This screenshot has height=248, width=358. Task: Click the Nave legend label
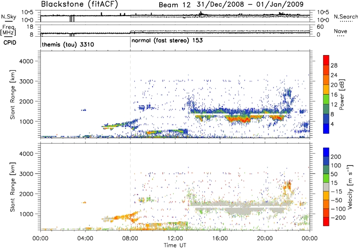point(341,31)
